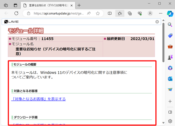Click the 対象となるお客様 section heading
This screenshot has width=175, height=126.
[26, 91]
